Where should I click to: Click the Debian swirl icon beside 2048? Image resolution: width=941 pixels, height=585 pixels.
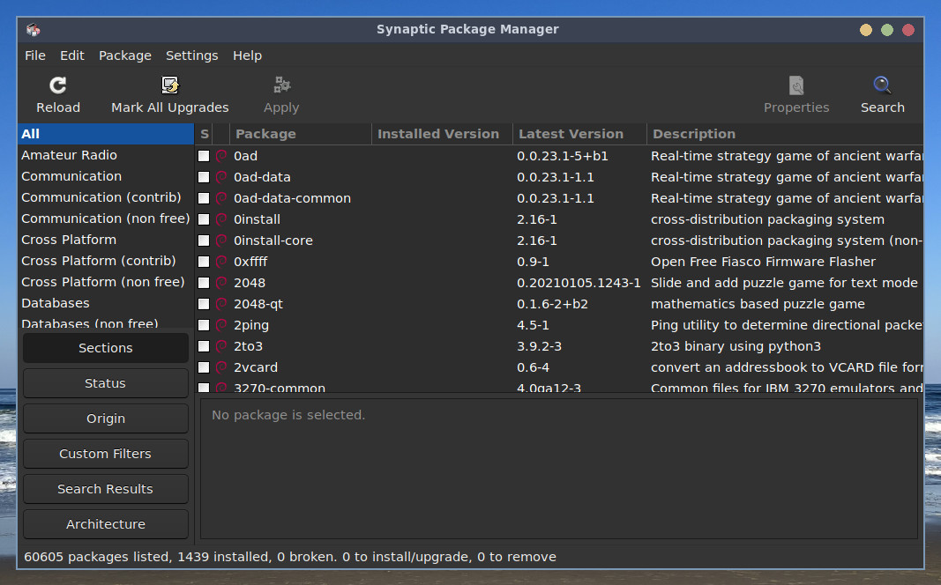tap(221, 283)
